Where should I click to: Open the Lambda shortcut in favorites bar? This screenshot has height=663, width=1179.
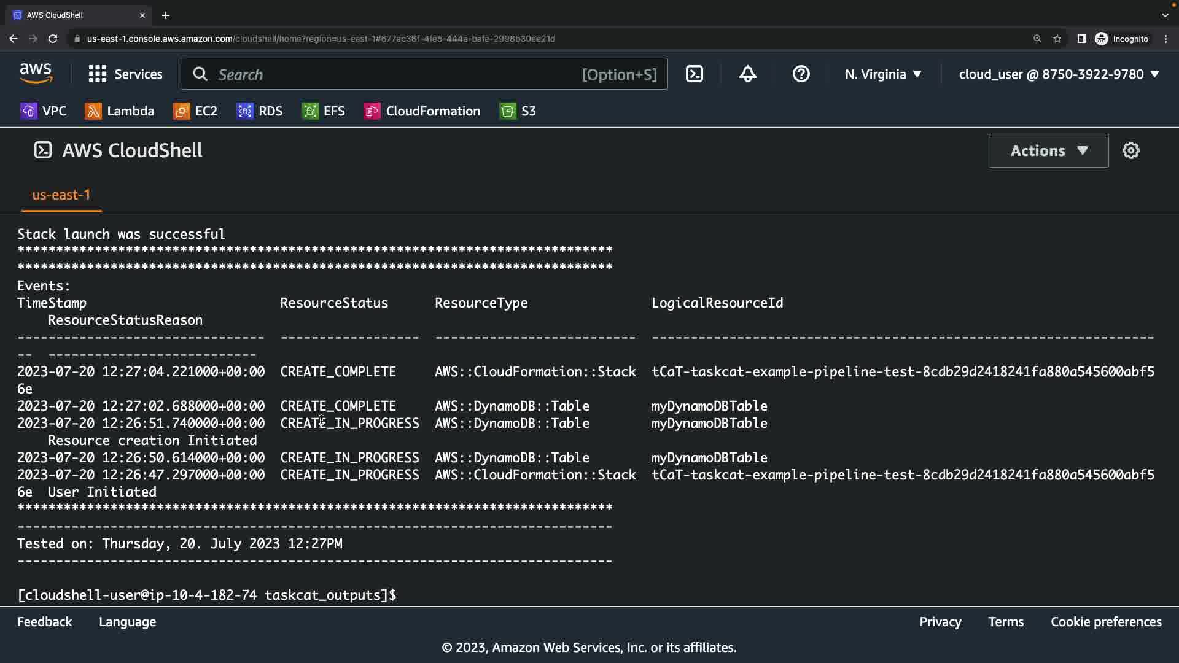click(x=120, y=111)
